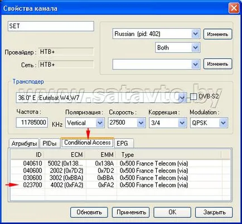The image size is (242, 224).
Task: Select the Conditional Access tab
Action: pos(88,142)
